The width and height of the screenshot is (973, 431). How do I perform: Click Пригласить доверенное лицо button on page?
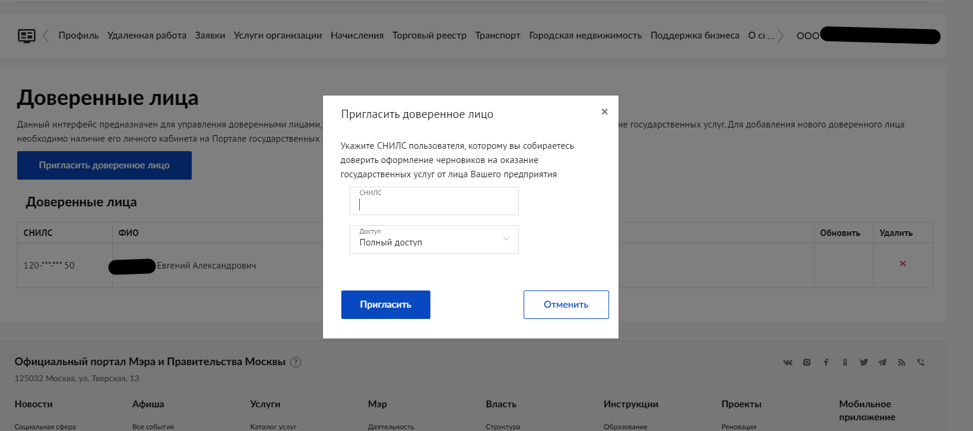pos(104,165)
